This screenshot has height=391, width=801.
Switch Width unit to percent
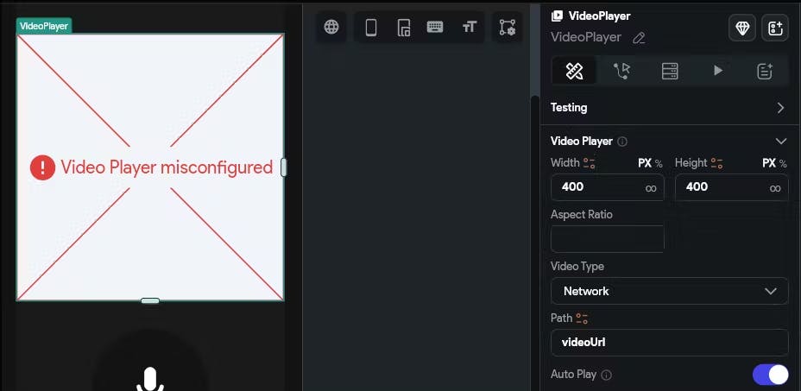659,163
